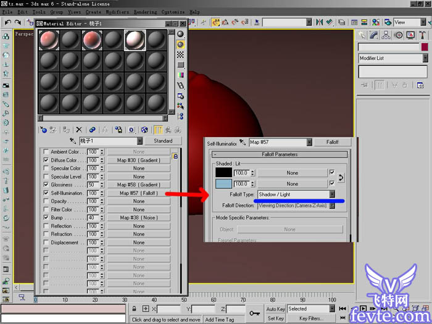The width and height of the screenshot is (432, 324).
Task: Open the Rendering menu
Action: tap(145, 12)
